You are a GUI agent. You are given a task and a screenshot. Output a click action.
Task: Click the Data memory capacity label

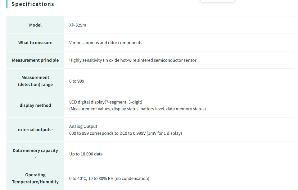point(35,151)
